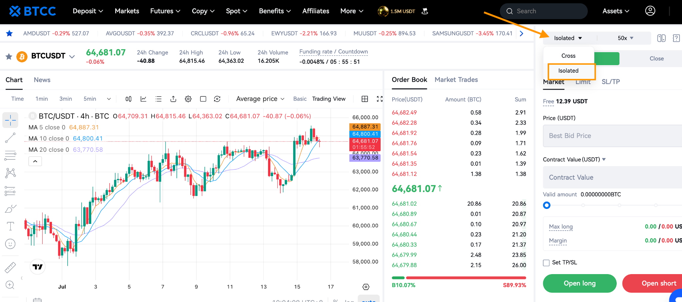Expand the BTCUSDT pair selector
Image resolution: width=682 pixels, height=302 pixels.
[72, 57]
